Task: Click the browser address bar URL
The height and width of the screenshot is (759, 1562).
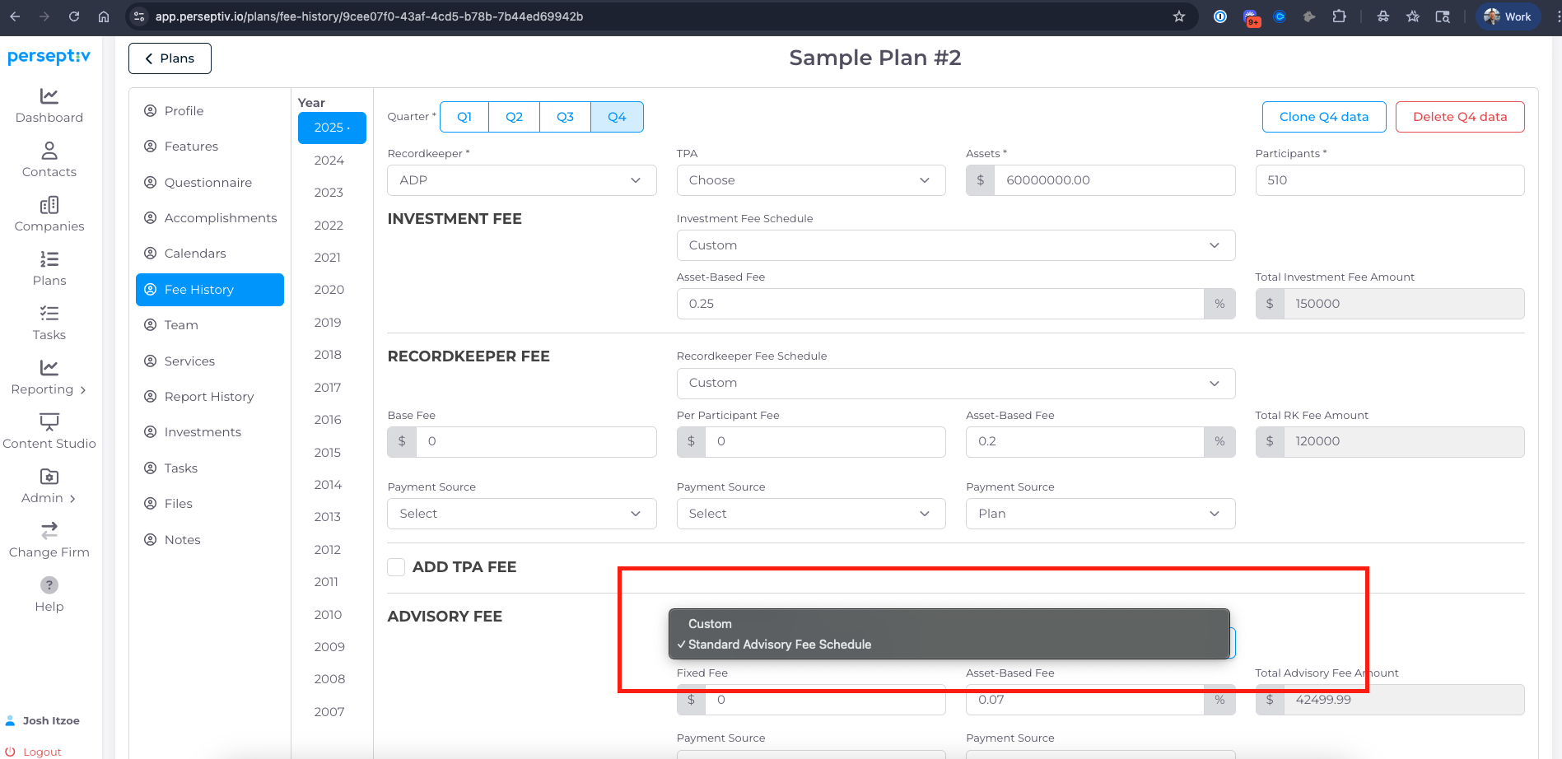Action: [369, 16]
